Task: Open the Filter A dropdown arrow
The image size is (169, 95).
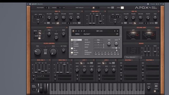Action: click(67, 27)
